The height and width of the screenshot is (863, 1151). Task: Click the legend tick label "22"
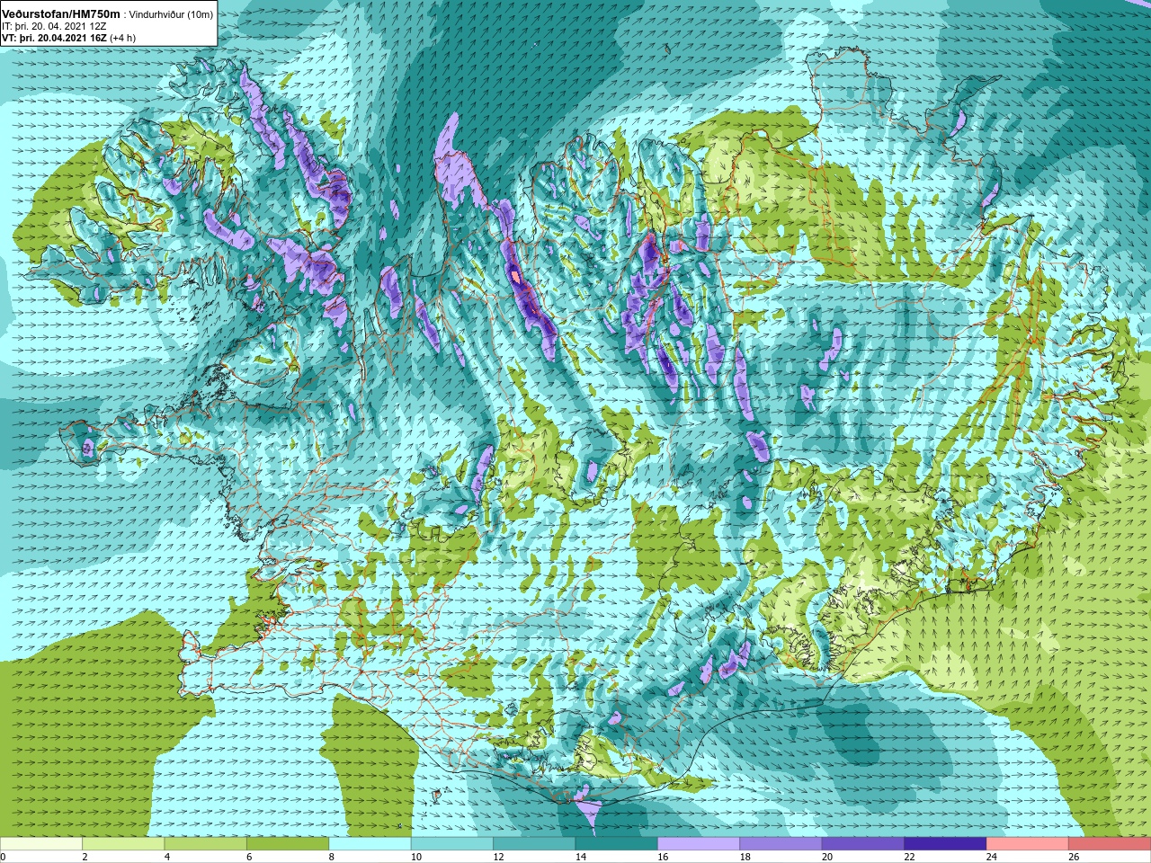909,857
